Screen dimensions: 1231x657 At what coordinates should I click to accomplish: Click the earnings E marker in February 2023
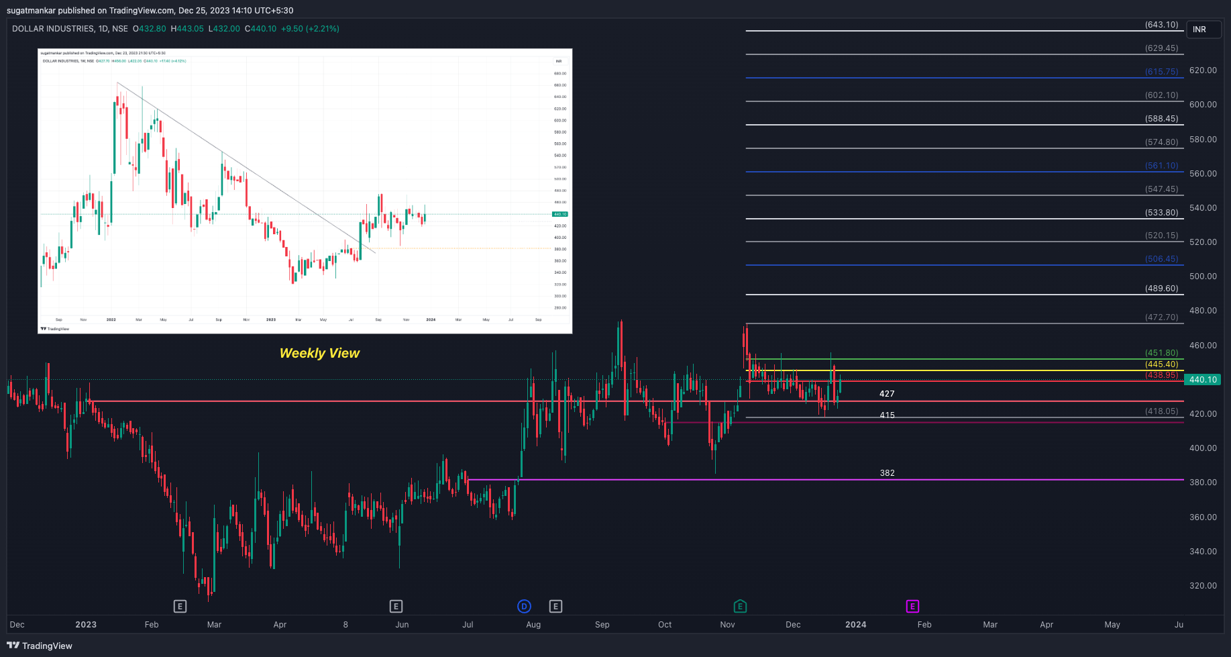click(180, 607)
